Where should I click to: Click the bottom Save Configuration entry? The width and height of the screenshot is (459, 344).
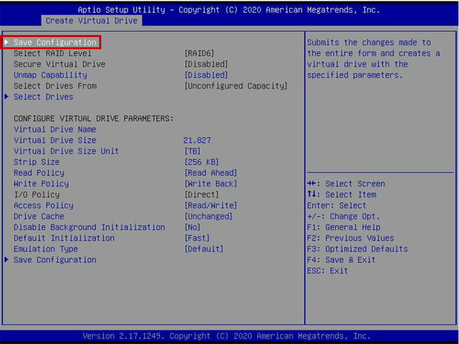[x=54, y=260]
